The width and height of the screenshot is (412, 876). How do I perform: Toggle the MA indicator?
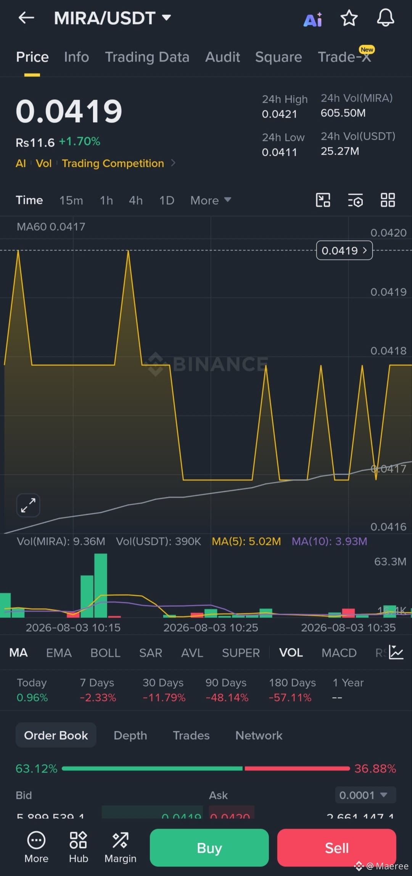pos(18,653)
